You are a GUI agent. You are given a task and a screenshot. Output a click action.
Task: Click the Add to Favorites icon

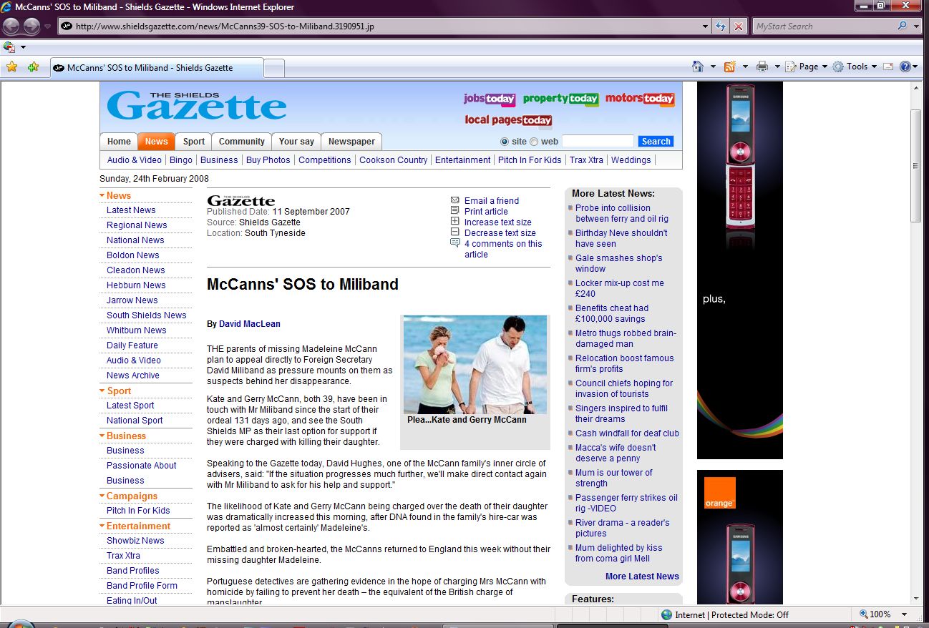click(x=33, y=67)
